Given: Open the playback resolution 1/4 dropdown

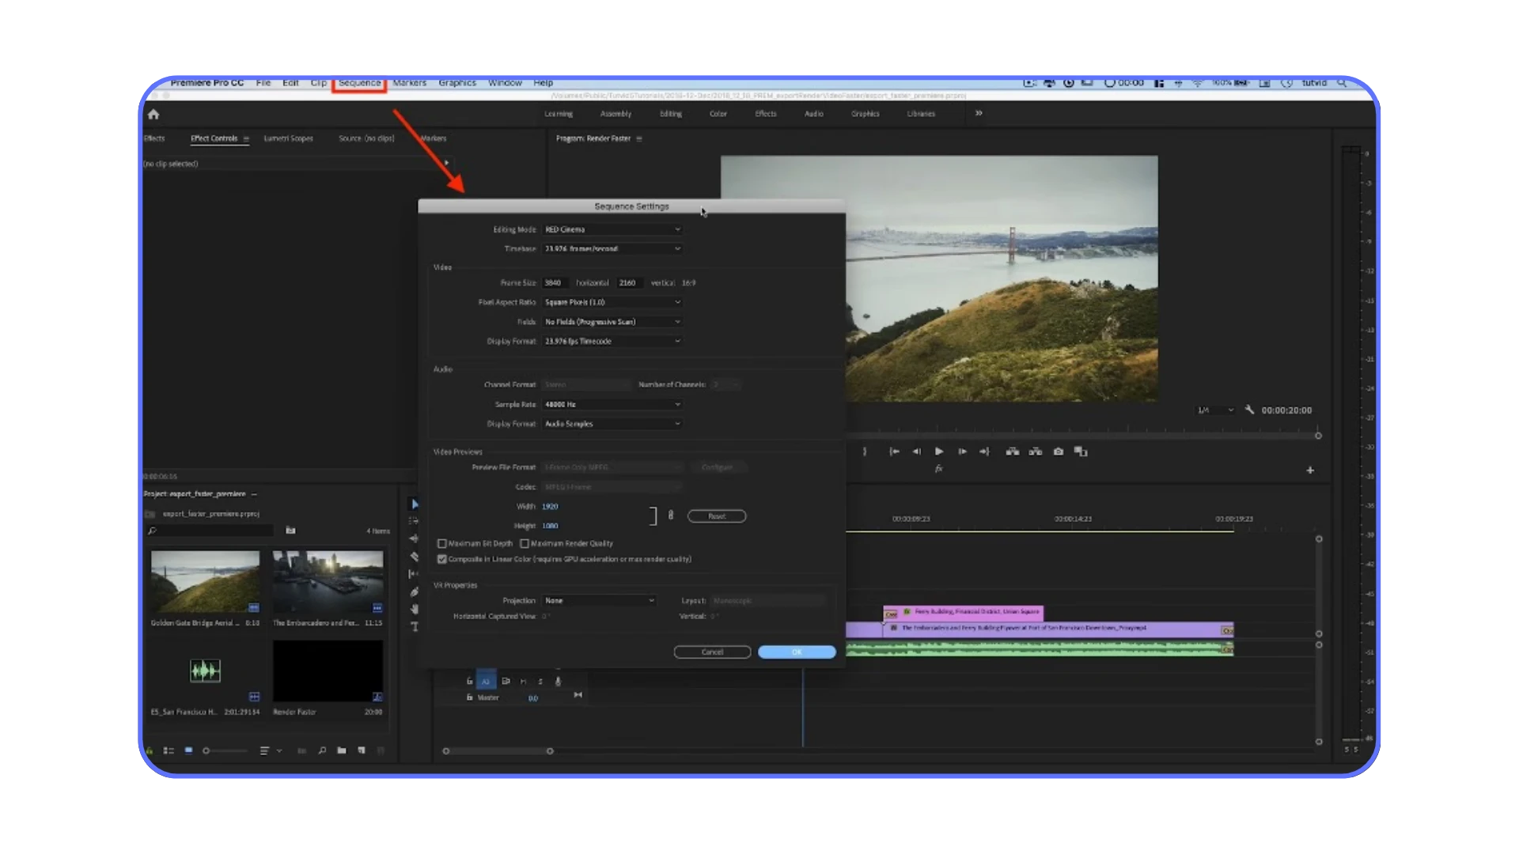Looking at the screenshot, I should point(1215,410).
